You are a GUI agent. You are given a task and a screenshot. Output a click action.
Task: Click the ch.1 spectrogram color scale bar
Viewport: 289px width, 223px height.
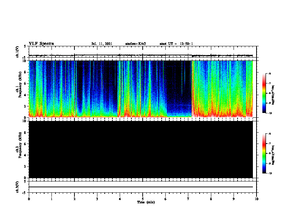point(264,93)
